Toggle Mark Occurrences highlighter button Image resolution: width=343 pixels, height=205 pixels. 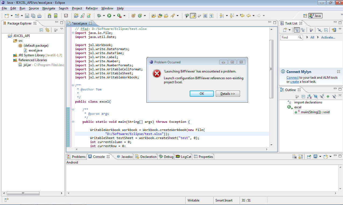(x=193, y=16)
